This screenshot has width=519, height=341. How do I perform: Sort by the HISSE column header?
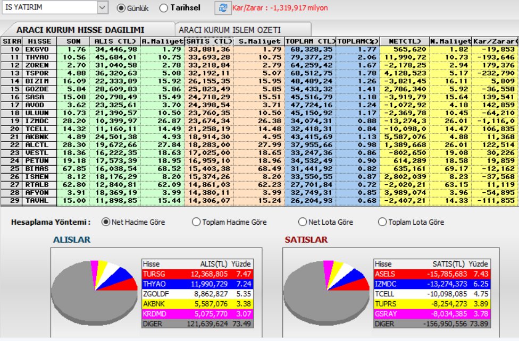pyautogui.click(x=39, y=41)
